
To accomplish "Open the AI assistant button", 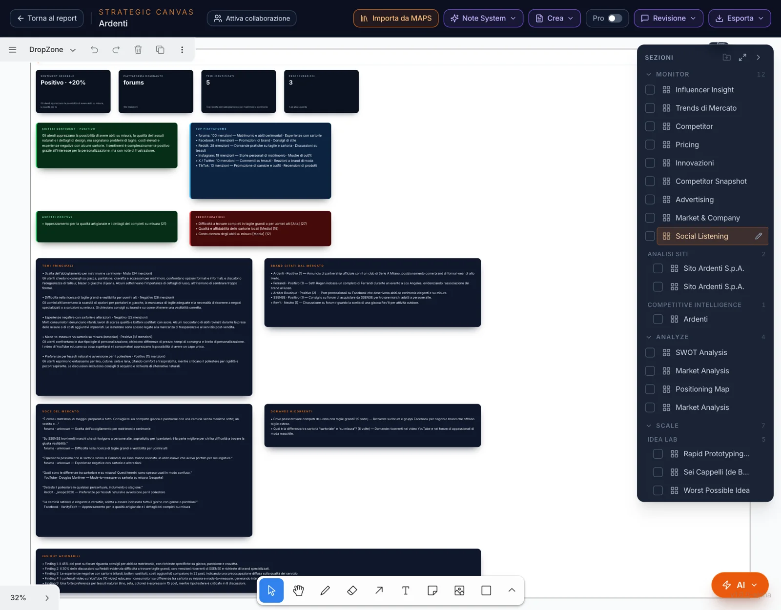I will [740, 585].
